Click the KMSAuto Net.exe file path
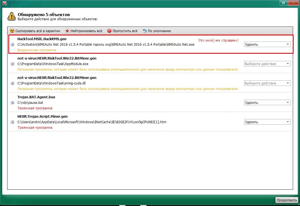 click(x=106, y=45)
